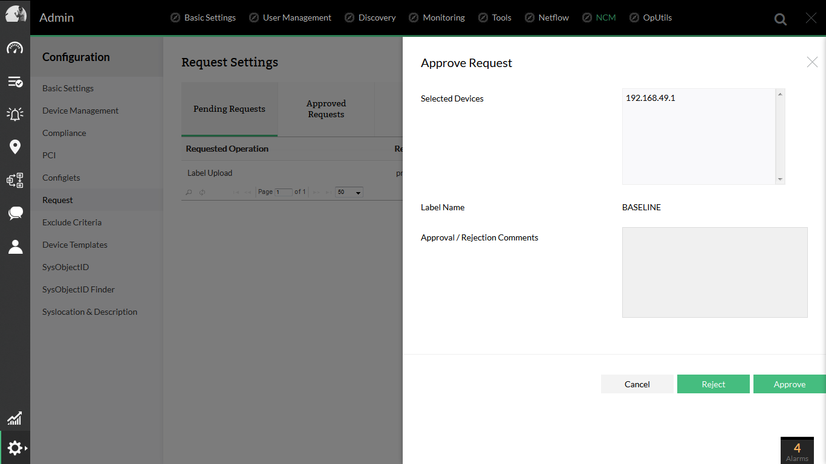Open the Alarms counter badge
Image resolution: width=826 pixels, height=464 pixels.
click(x=797, y=450)
